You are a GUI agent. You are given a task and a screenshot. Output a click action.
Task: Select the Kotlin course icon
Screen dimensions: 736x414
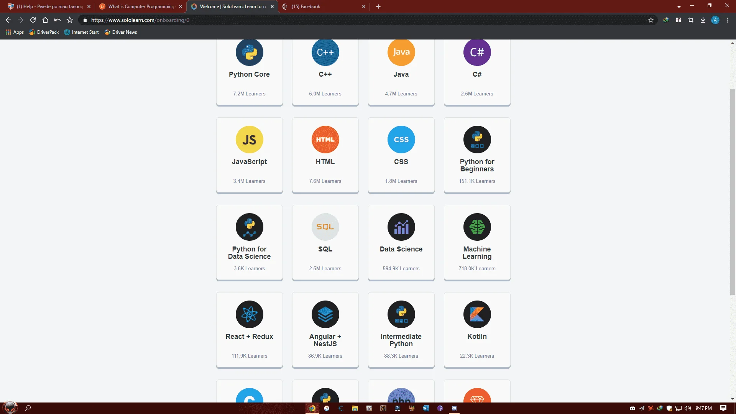[x=477, y=314]
